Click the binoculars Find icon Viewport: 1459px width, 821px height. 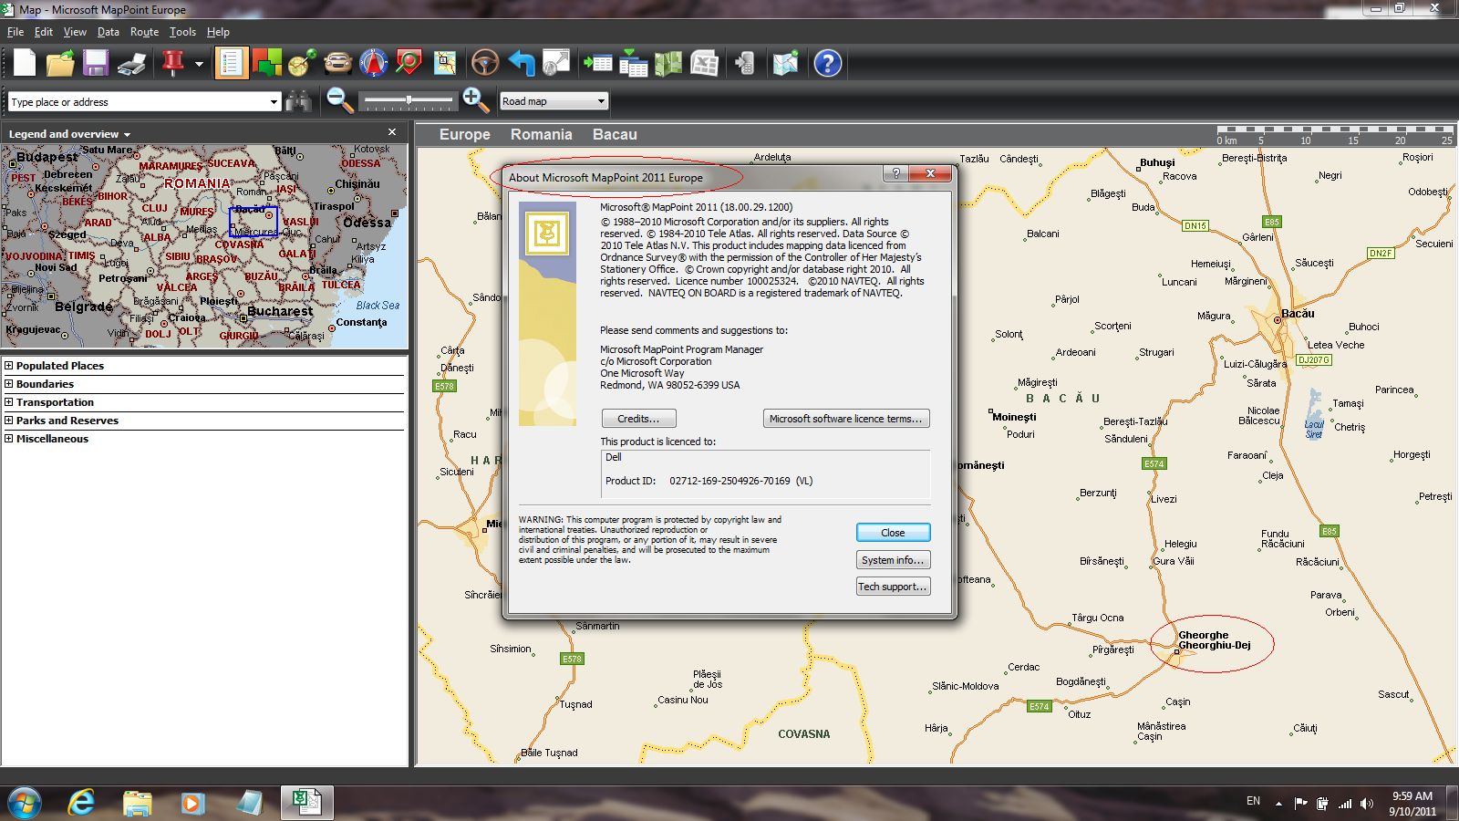tap(298, 101)
